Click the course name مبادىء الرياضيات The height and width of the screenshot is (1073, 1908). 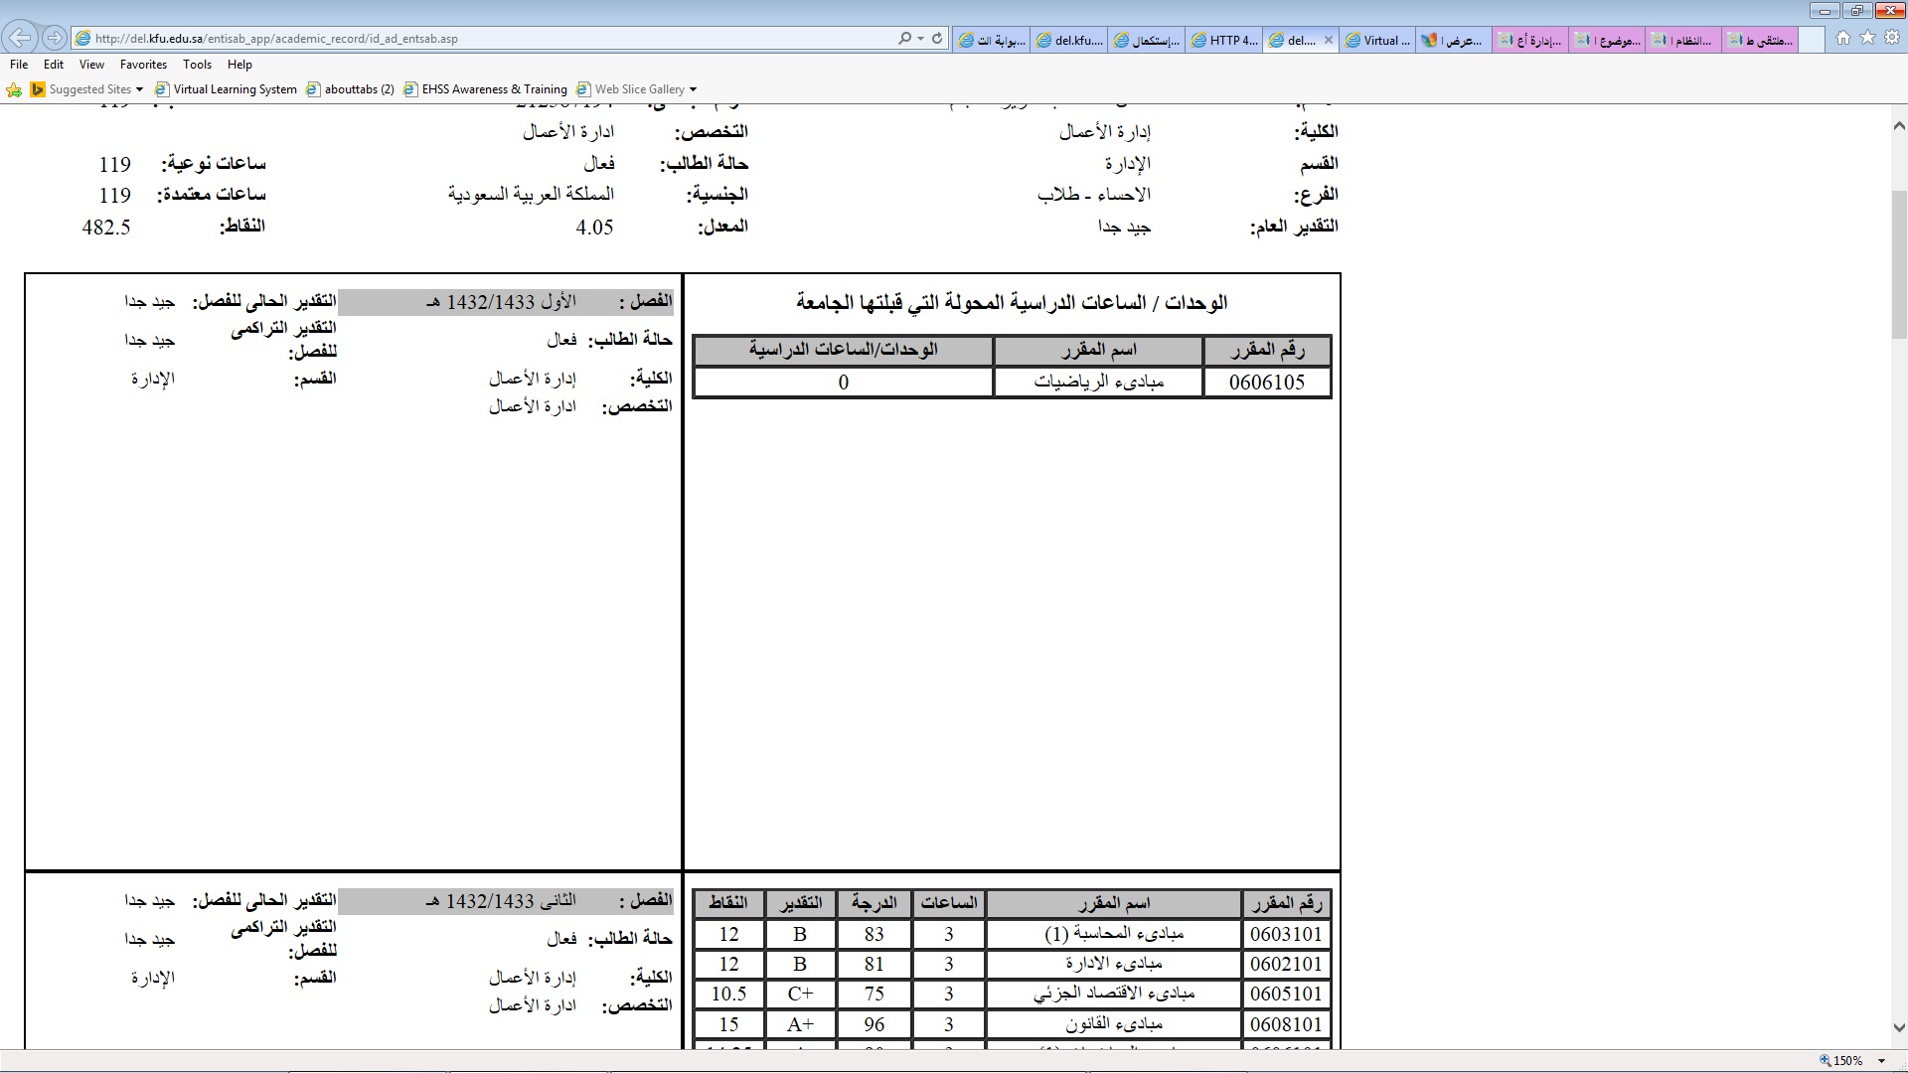click(1098, 383)
